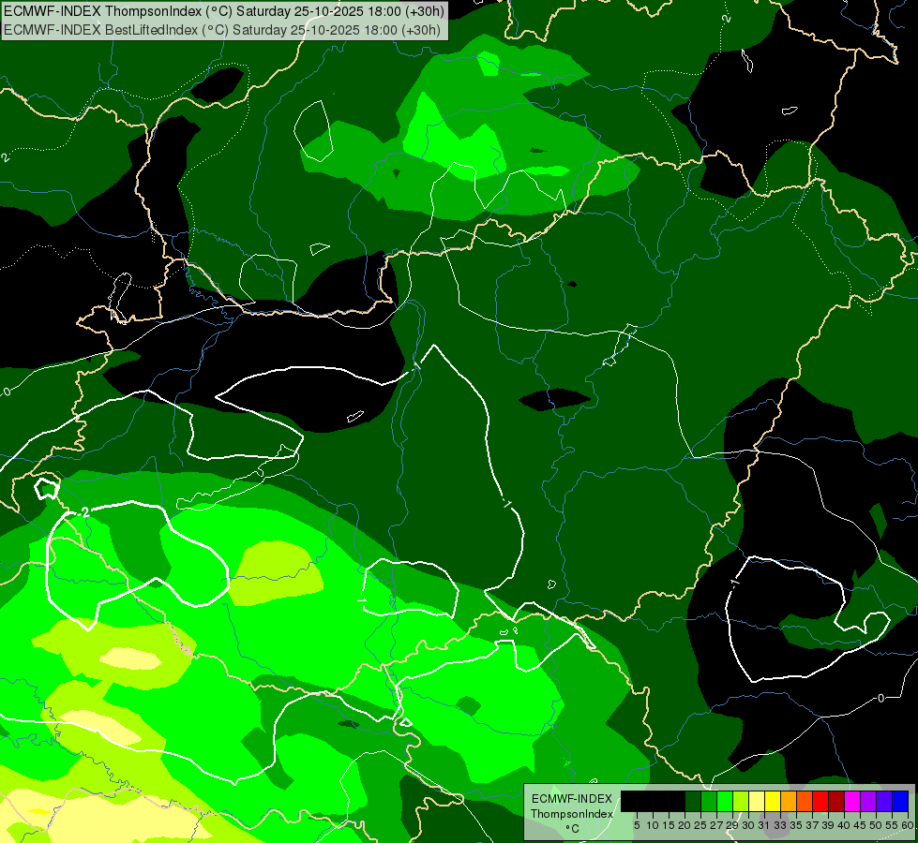Pick the medium green 25–27 legend swatch

click(x=708, y=802)
